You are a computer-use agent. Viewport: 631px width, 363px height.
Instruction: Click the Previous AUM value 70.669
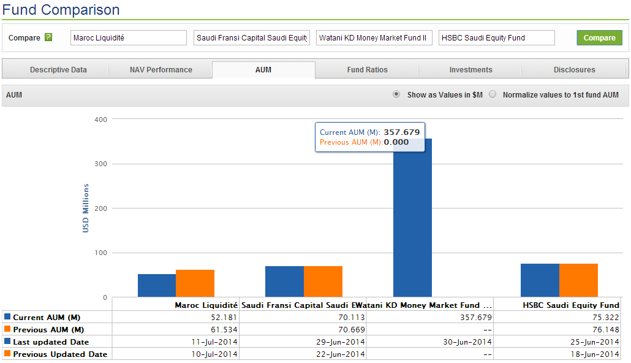click(351, 329)
